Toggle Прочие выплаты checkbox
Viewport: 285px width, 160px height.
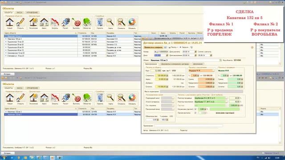tap(195, 113)
